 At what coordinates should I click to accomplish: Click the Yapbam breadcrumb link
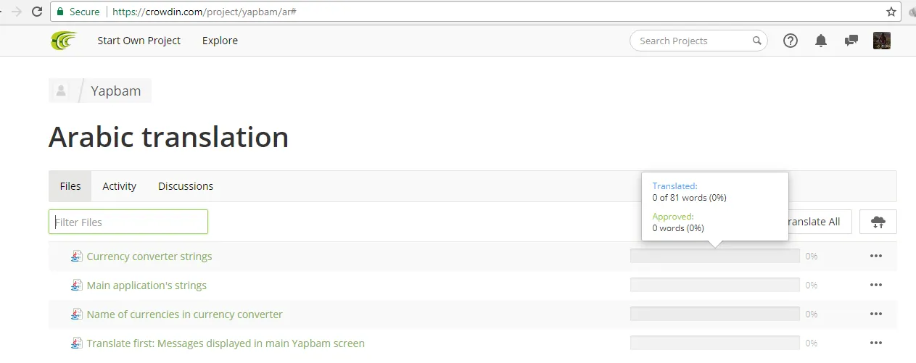click(116, 91)
